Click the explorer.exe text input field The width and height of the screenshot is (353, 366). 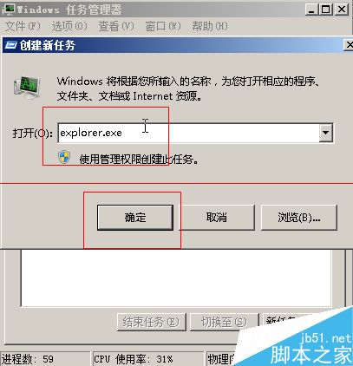[188, 133]
